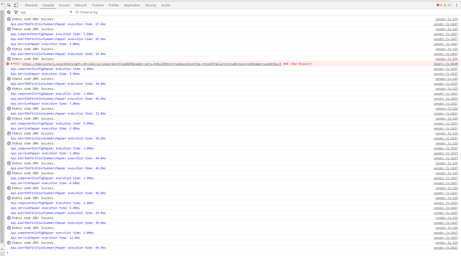Image resolution: width=461 pixels, height=256 pixels.
Task: Open the console filter funnel icon
Action: 16,12
